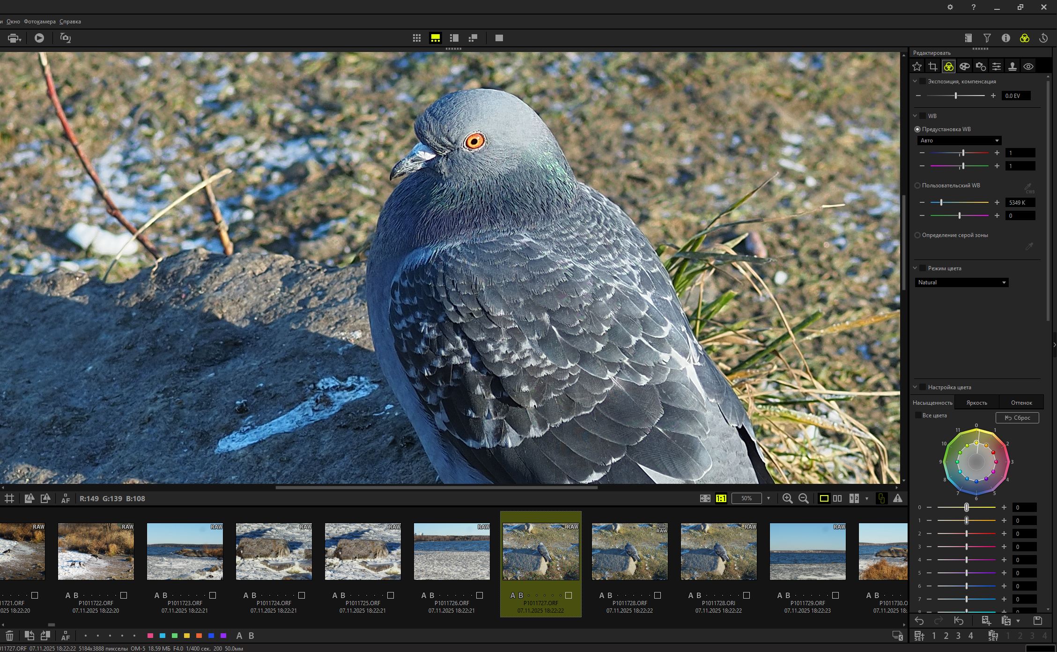Click the slideshow play icon in toolbar
Image resolution: width=1057 pixels, height=652 pixels.
[x=39, y=38]
